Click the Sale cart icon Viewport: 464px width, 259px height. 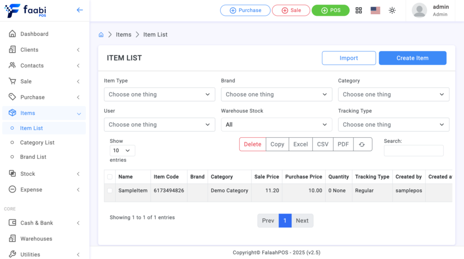click(x=12, y=81)
